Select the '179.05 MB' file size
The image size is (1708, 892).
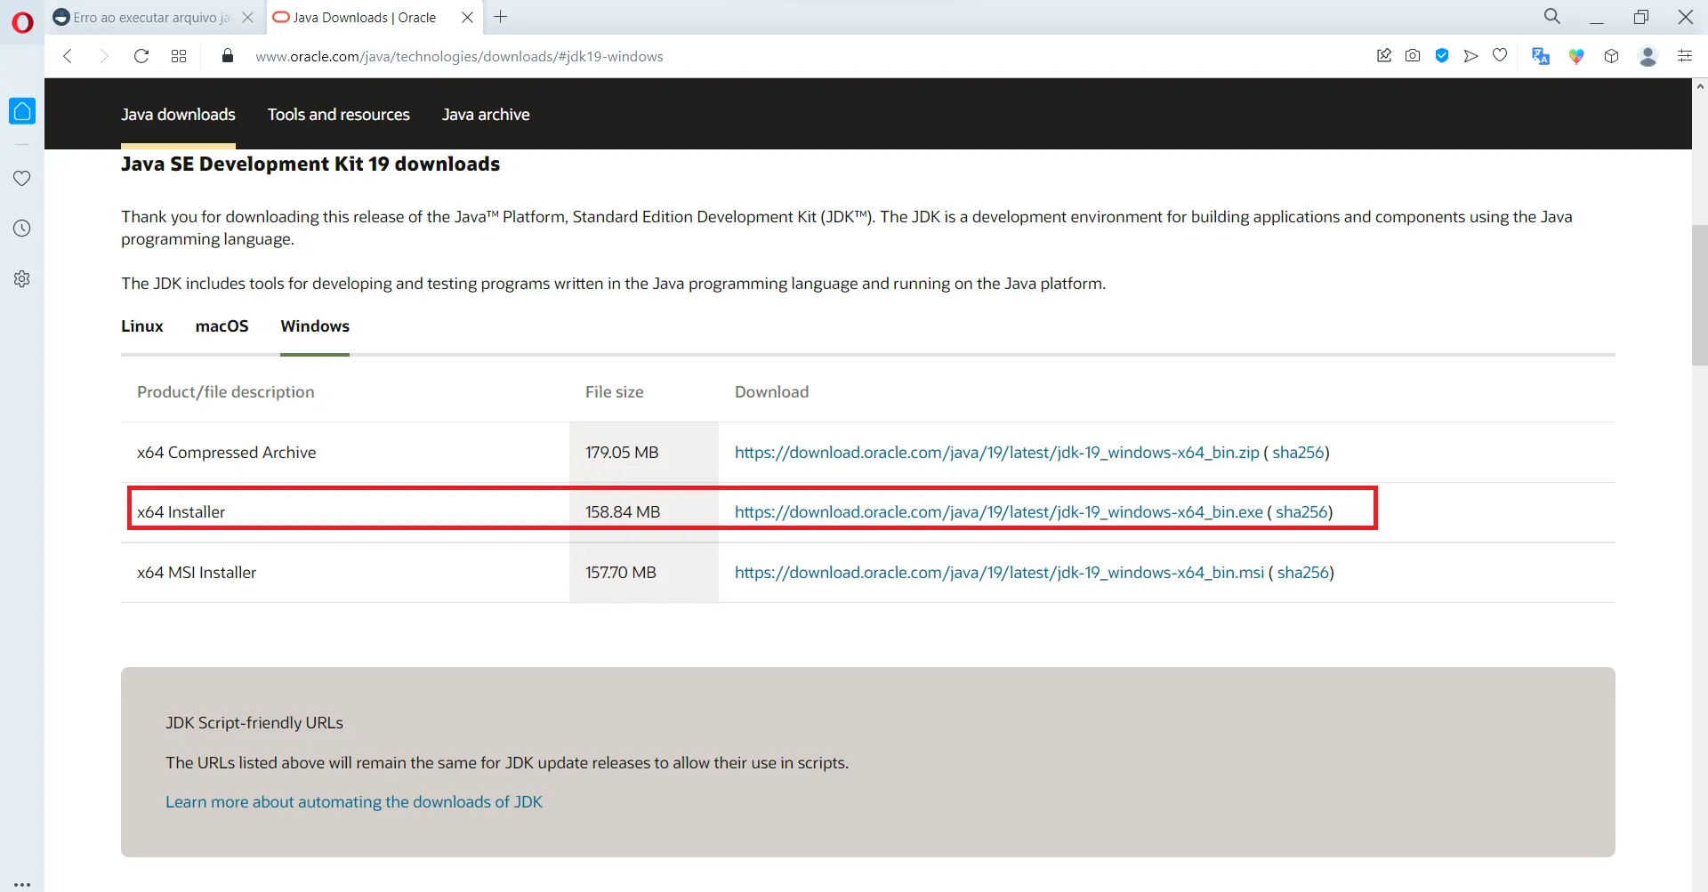(622, 452)
